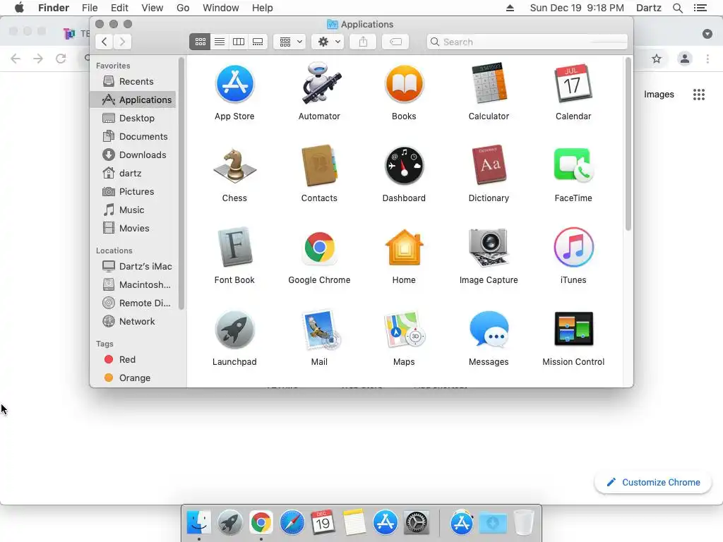Select Google Chrome in Applications folder
Viewport: 723px width, 542px height.
319,248
